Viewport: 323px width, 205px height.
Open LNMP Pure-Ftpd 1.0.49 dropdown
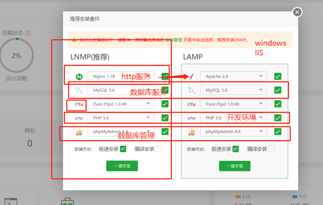pyautogui.click(x=121, y=104)
